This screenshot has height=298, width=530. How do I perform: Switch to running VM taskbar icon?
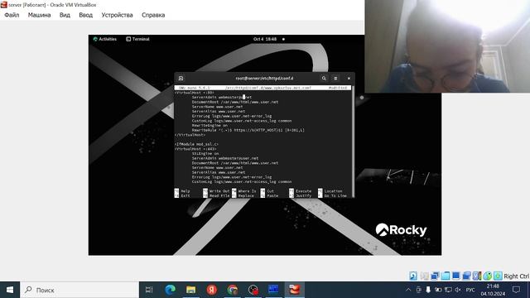[x=295, y=290]
